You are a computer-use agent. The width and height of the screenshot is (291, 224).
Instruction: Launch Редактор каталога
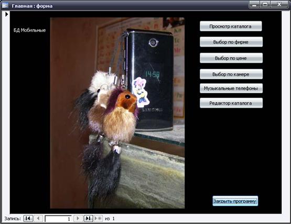tap(231, 103)
